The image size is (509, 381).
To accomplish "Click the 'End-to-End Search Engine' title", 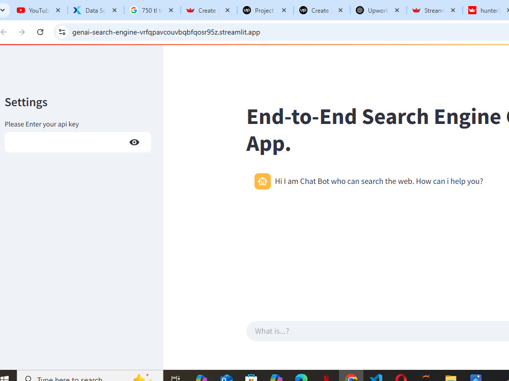I will click(378, 130).
